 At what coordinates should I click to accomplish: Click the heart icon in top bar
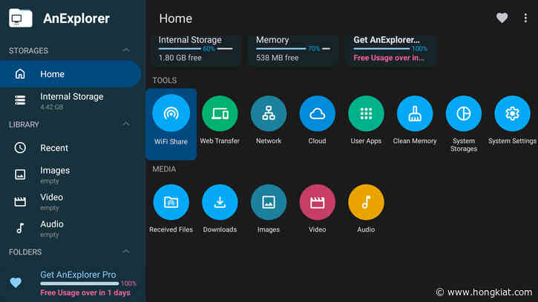tap(502, 18)
